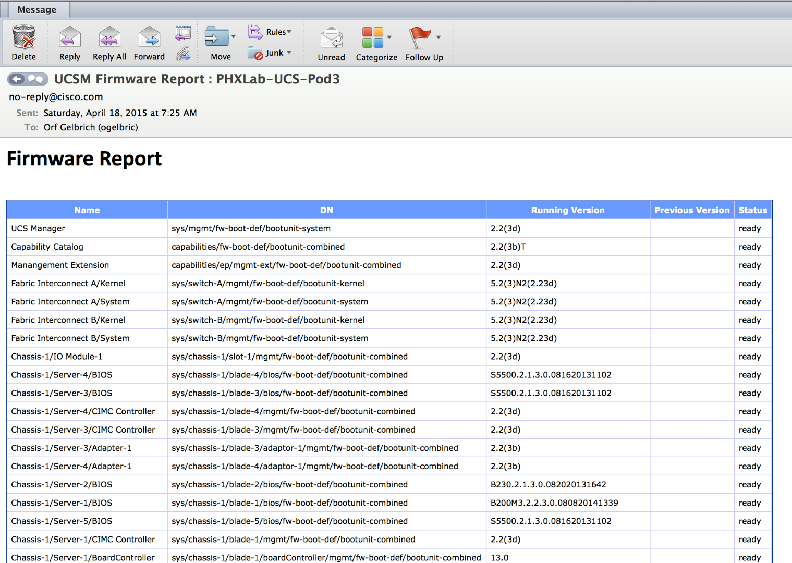Reply to the email
Viewport: 792px width, 563px height.
click(70, 43)
